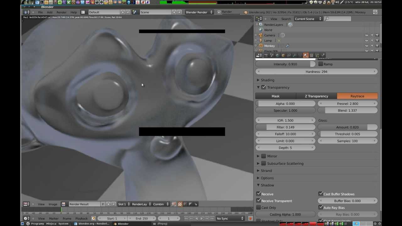Open the Render properties tab icon
Viewport: 402px width, 226px height.
click(x=266, y=55)
